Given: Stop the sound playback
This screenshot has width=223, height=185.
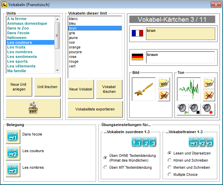Looking at the screenshot, I should pyautogui.click(x=195, y=109).
